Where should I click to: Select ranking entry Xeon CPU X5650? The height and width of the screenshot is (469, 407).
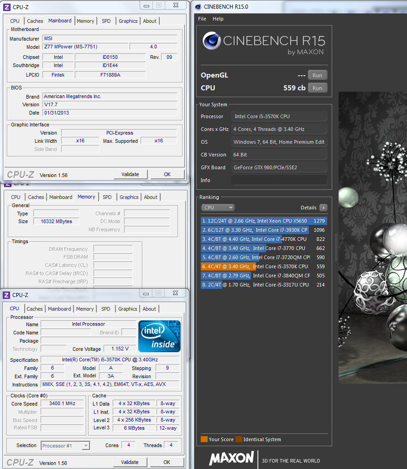[x=264, y=221]
